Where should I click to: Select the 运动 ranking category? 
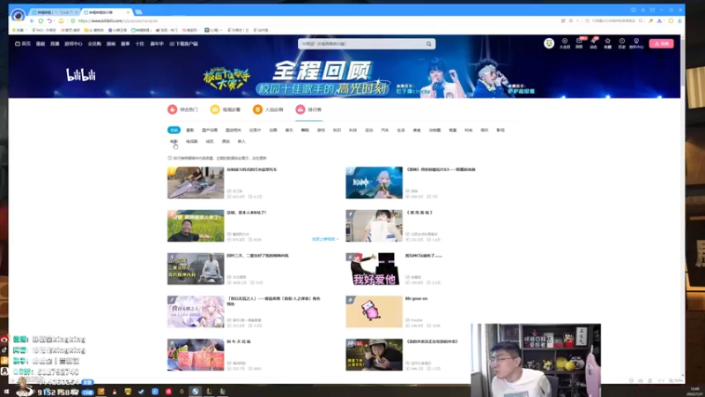[x=369, y=130]
